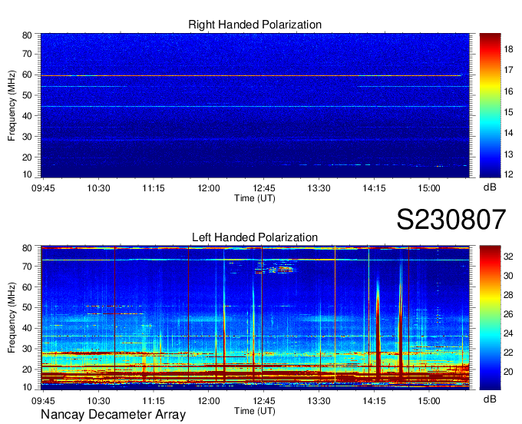
Task: Click the 32 value on the colorbar
Action: pos(508,256)
